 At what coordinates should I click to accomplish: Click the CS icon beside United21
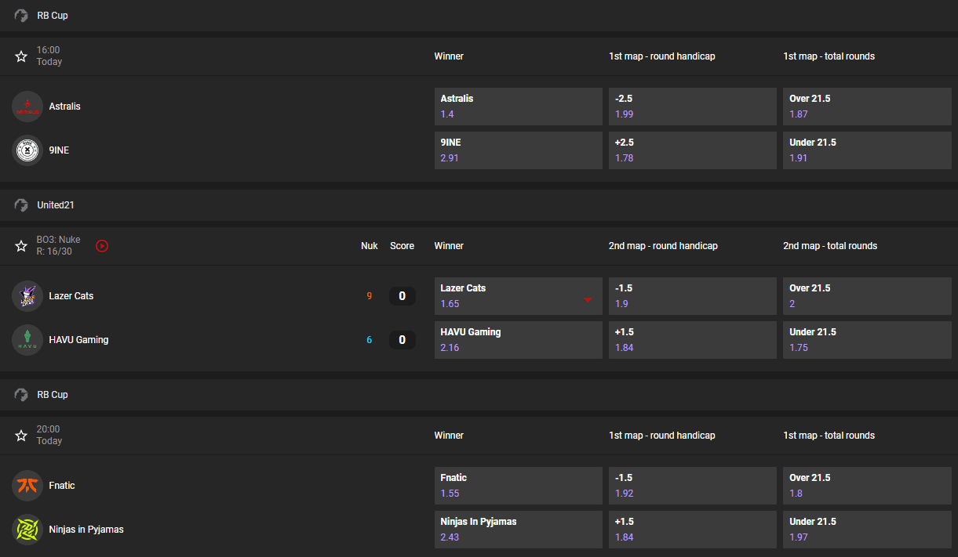[21, 205]
